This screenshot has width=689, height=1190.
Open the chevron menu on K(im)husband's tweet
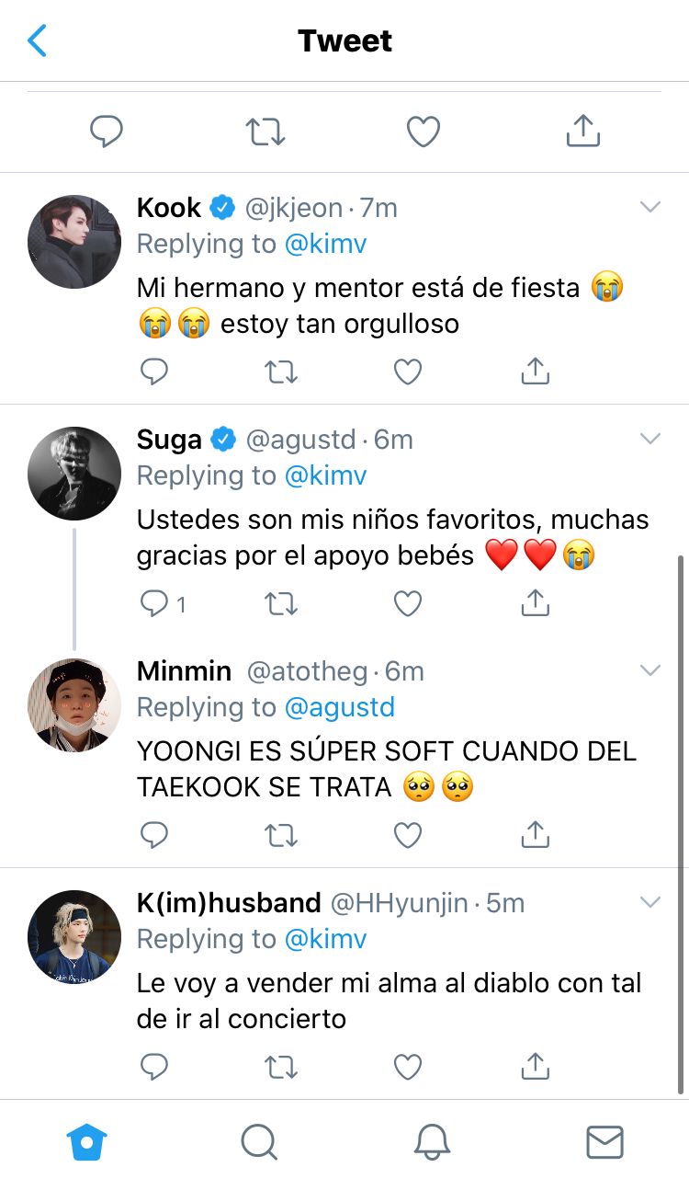[x=650, y=903]
